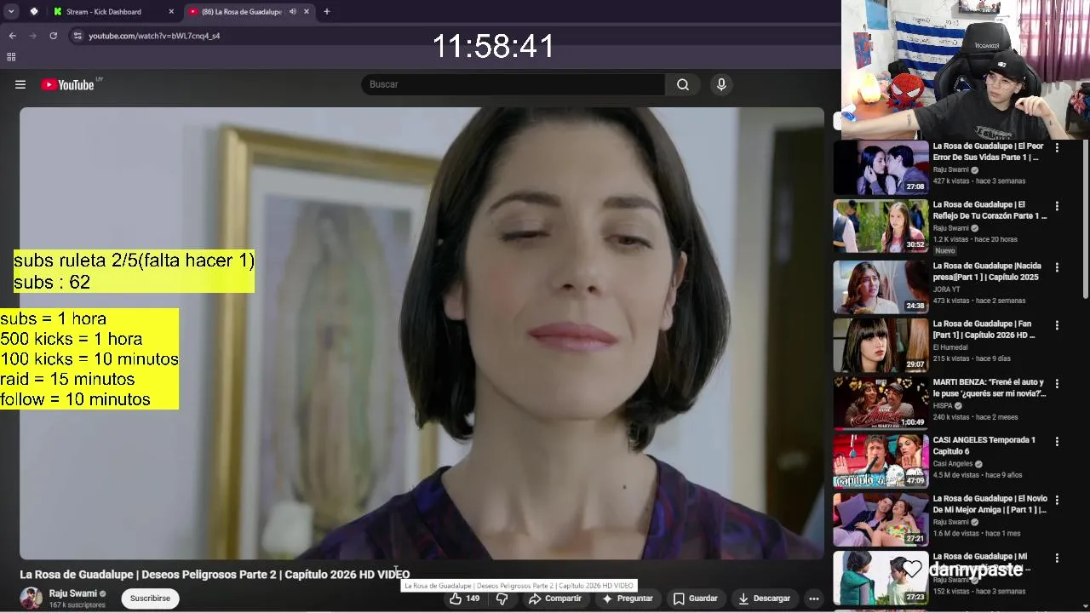This screenshot has width=1090, height=613.
Task: Like the video with thumbs up
Action: point(465,599)
